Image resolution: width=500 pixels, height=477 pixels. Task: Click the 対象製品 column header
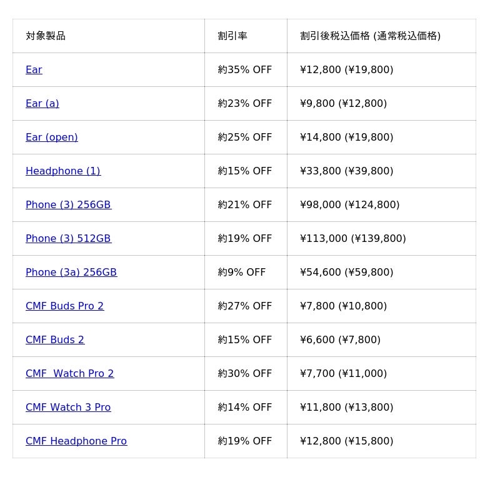point(46,36)
